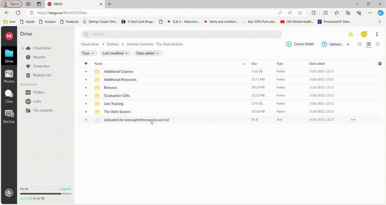Click the notifications bell icon
The width and height of the screenshot is (386, 205).
351,34
